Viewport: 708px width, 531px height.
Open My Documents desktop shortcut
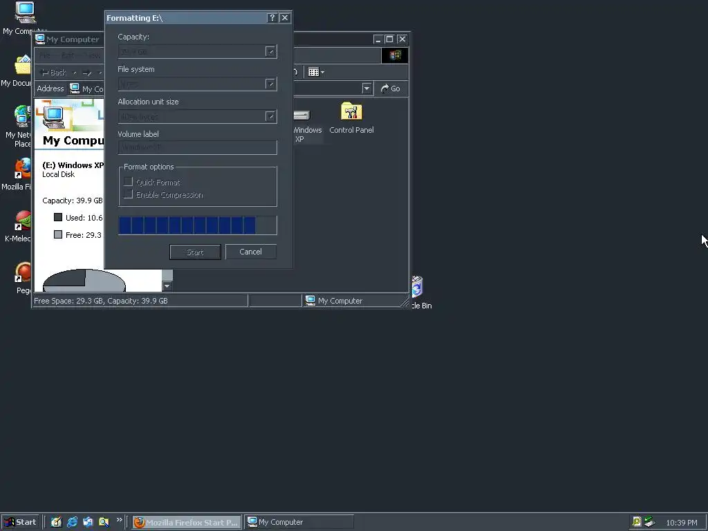pyautogui.click(x=23, y=66)
